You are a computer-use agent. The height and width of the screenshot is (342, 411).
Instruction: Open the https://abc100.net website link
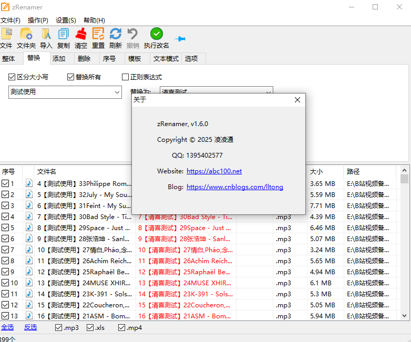click(214, 171)
